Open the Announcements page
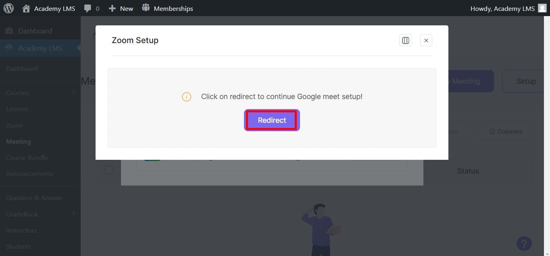This screenshot has width=550, height=256. pos(29,173)
